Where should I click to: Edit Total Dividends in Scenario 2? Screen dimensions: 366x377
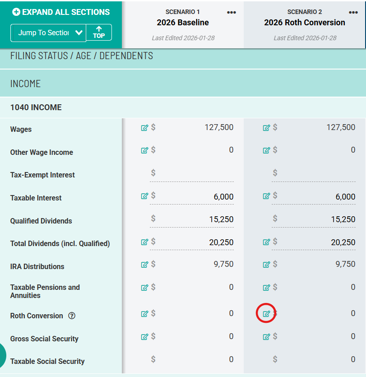pos(266,242)
